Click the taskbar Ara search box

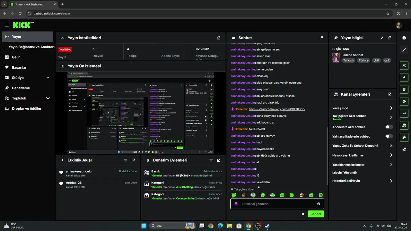[173, 226]
